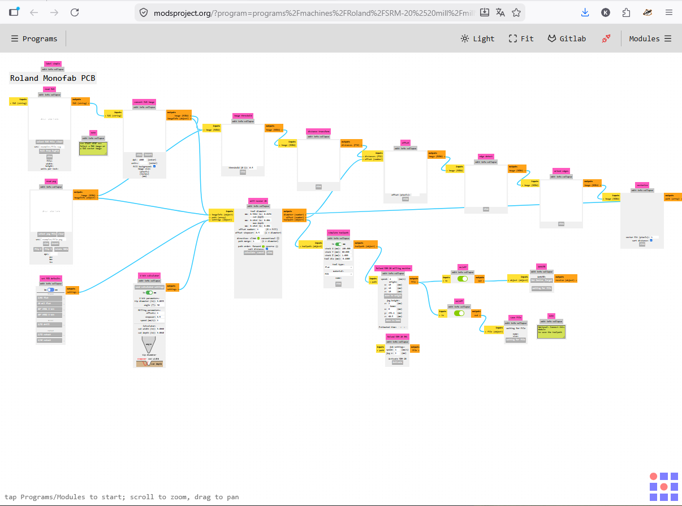Click speed field in Roland SRM-20 milling machine

[x=393, y=279]
